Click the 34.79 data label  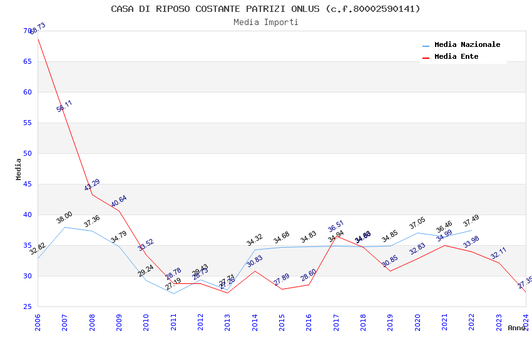click(119, 237)
